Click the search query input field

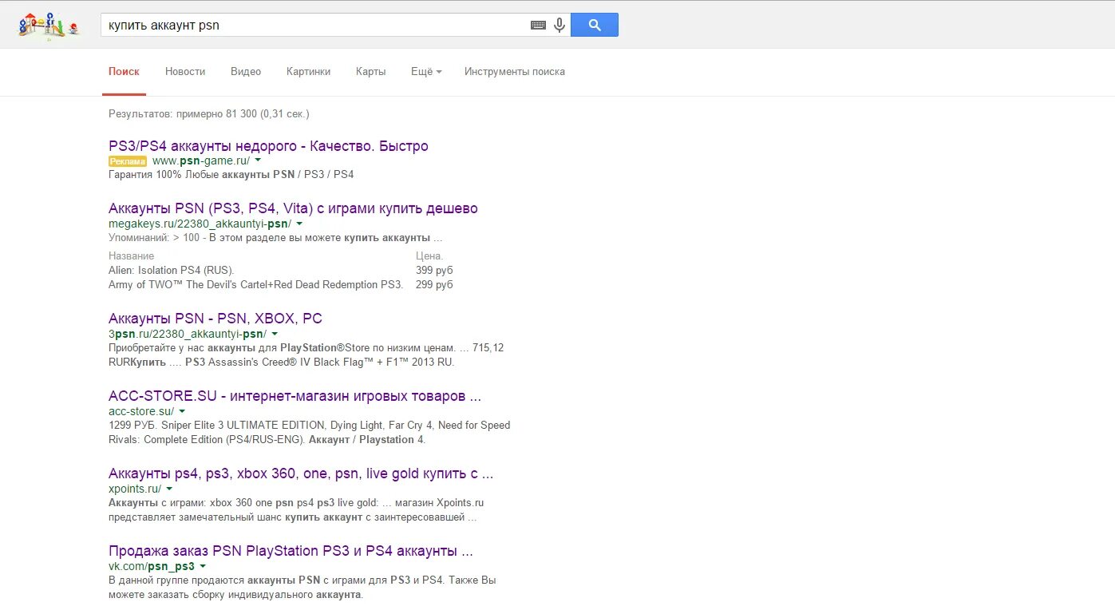coord(315,25)
